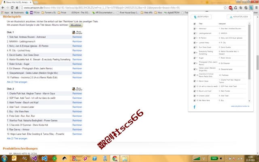Screen dimensions: 259x162
Task: Open the Privat bookmark folder
Action: coord(62,13)
